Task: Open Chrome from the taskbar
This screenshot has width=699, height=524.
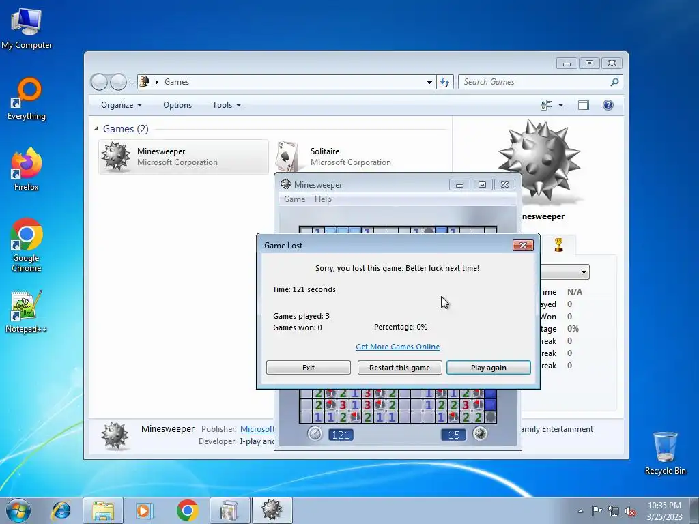Action: point(187,510)
